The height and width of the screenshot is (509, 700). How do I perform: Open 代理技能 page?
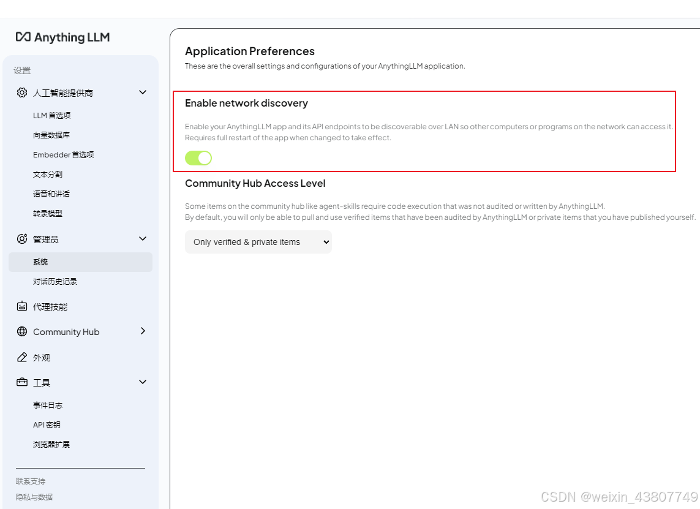click(50, 307)
